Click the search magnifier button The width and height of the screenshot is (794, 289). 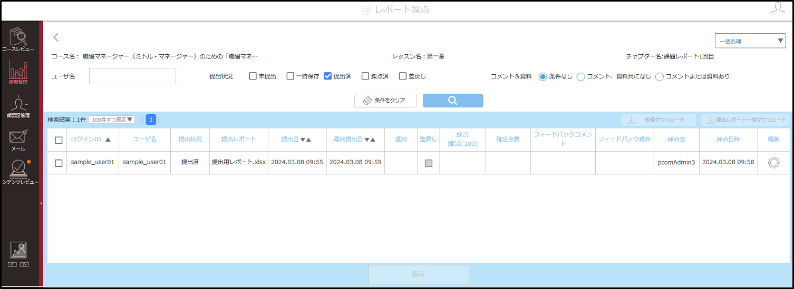click(x=453, y=101)
